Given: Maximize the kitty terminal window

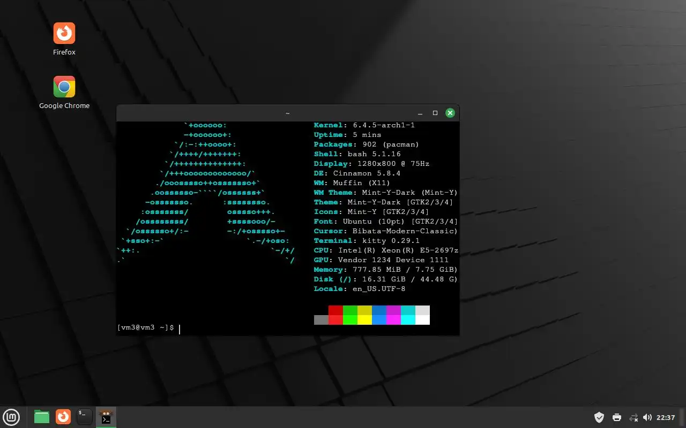Looking at the screenshot, I should pyautogui.click(x=435, y=113).
